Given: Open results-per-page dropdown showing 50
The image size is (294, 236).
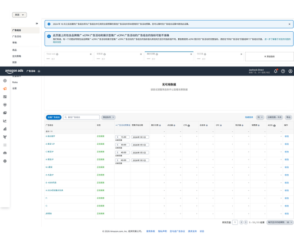Looking at the screenshot, I should point(280,222).
